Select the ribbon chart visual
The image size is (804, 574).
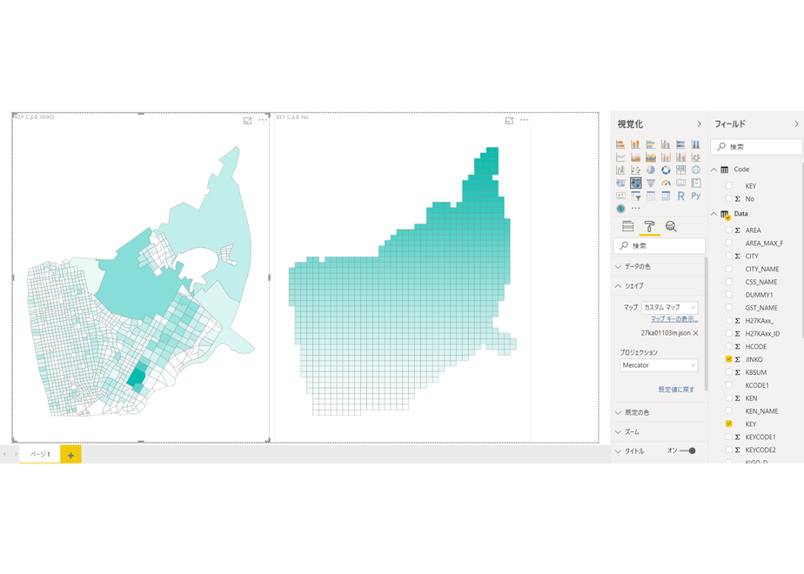click(x=696, y=157)
